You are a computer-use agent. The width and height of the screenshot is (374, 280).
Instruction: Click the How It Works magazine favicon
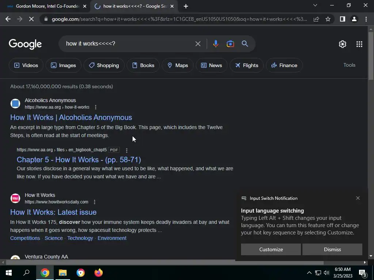15,198
